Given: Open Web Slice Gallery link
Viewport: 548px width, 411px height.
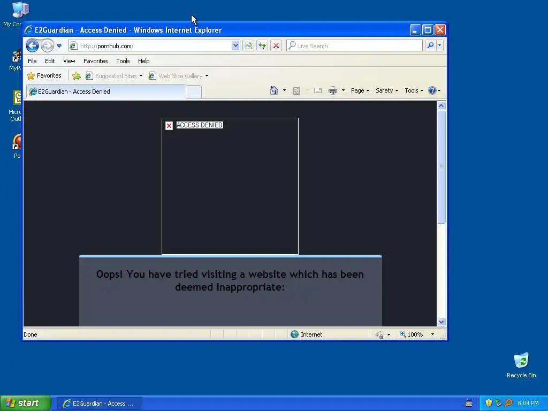Looking at the screenshot, I should pyautogui.click(x=176, y=76).
